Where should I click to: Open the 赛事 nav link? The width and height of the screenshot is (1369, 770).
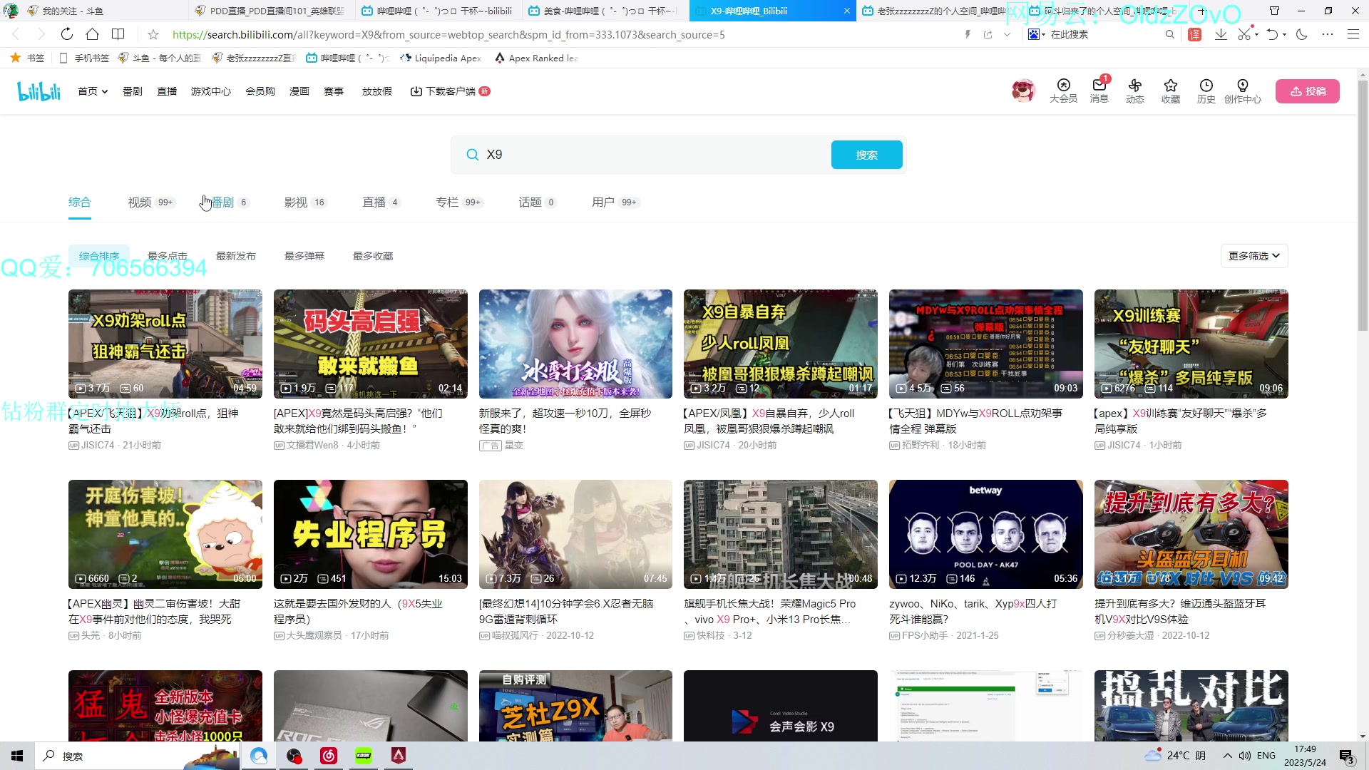(333, 91)
